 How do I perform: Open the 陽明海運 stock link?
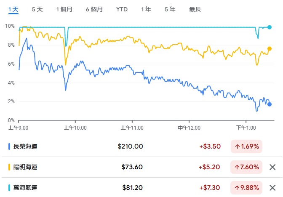26,167
